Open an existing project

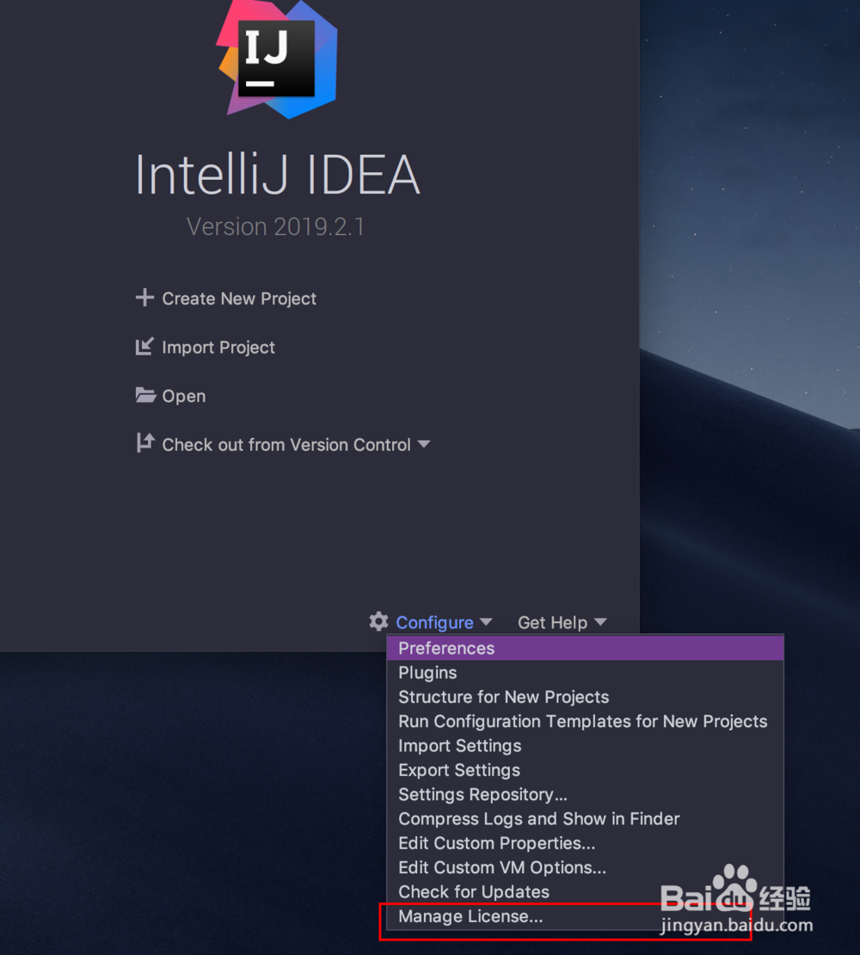coord(183,395)
